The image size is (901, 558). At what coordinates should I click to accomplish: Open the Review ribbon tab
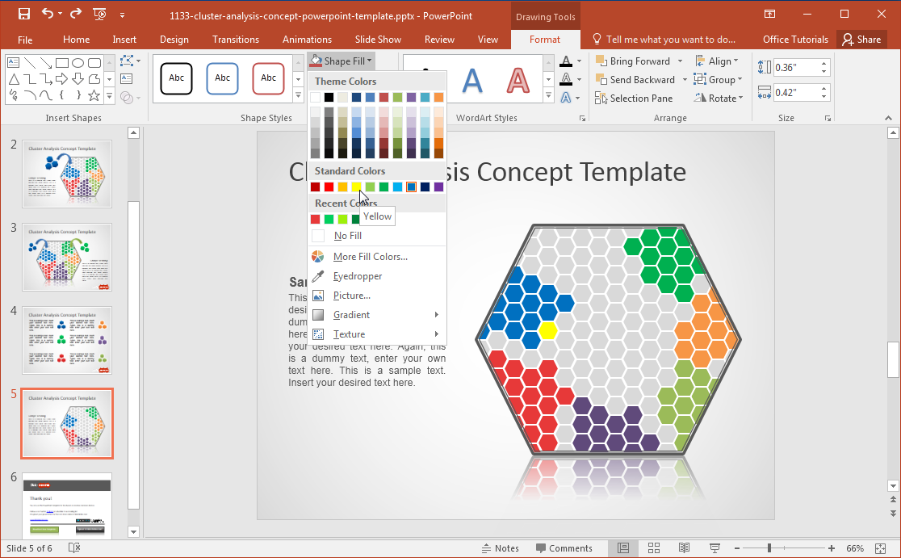click(439, 39)
